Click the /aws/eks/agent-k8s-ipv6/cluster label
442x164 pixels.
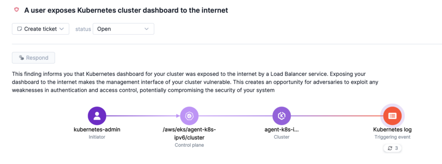tap(189, 133)
